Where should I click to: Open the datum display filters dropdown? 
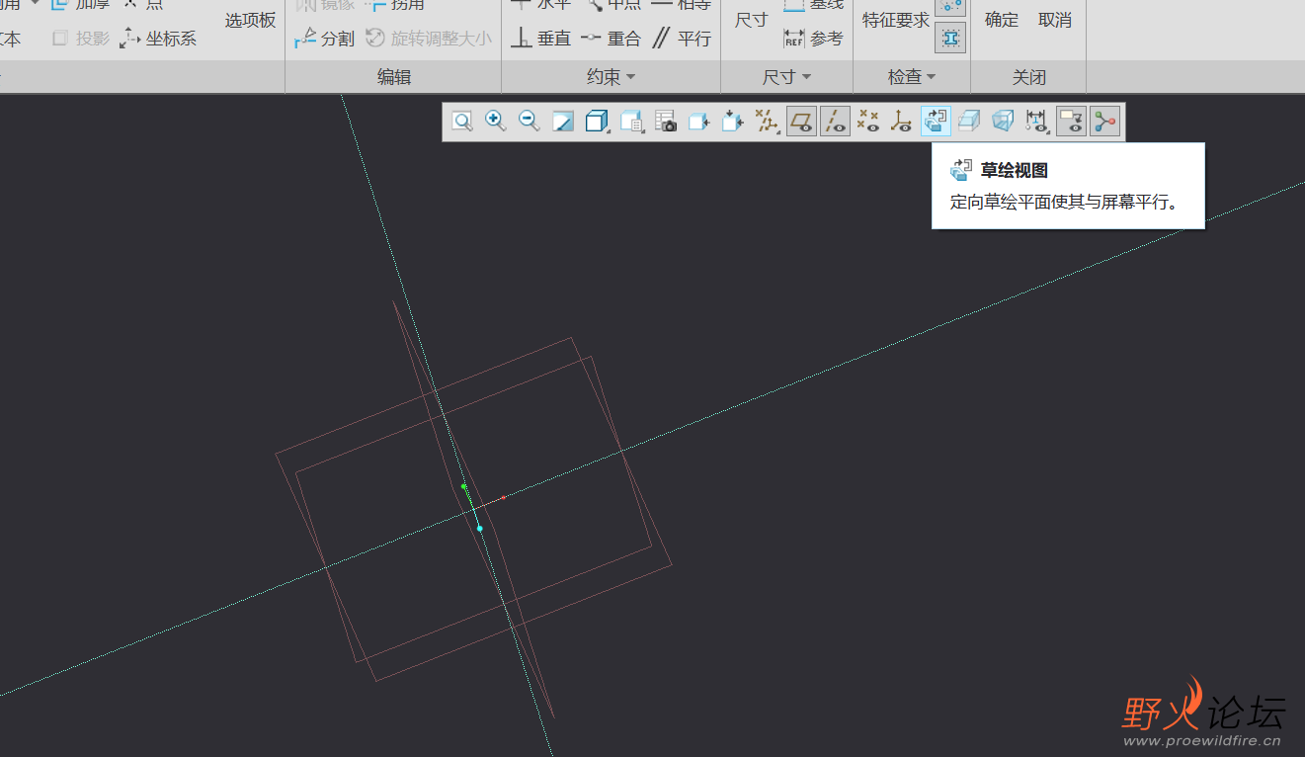[x=767, y=122]
